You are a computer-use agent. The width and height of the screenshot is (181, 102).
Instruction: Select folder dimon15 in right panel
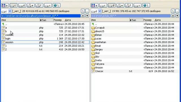[135, 31]
